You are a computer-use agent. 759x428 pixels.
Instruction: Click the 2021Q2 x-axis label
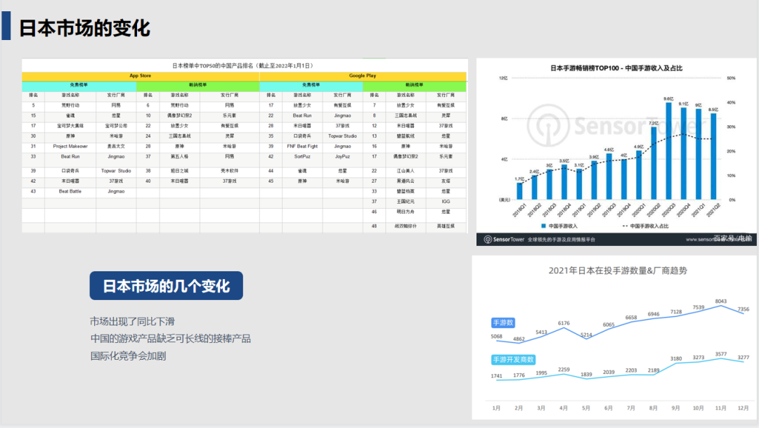(x=713, y=210)
